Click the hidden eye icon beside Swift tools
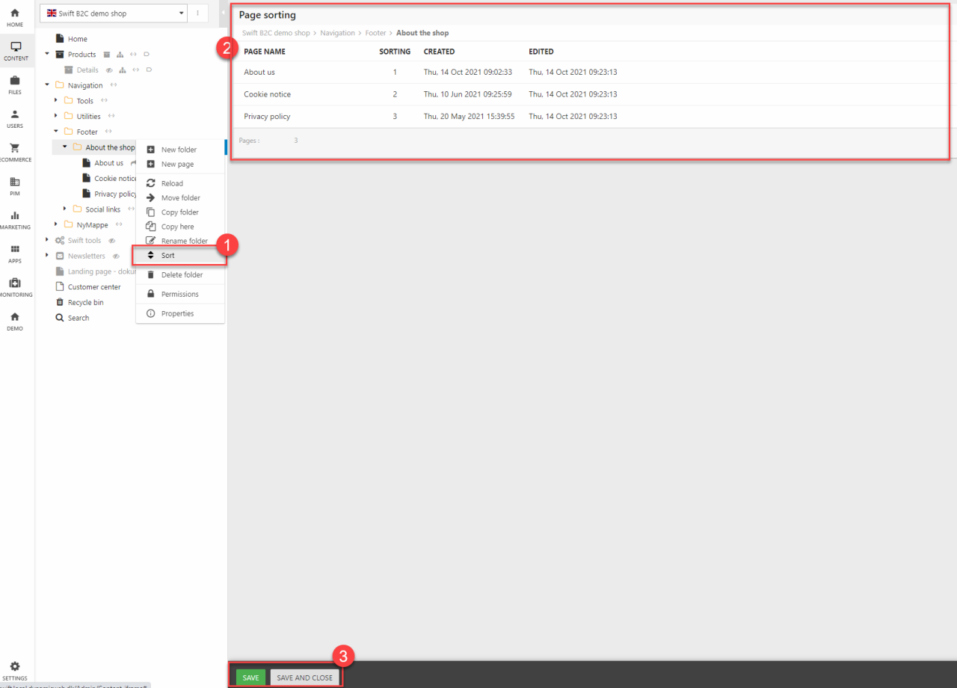Image resolution: width=957 pixels, height=688 pixels. point(112,241)
